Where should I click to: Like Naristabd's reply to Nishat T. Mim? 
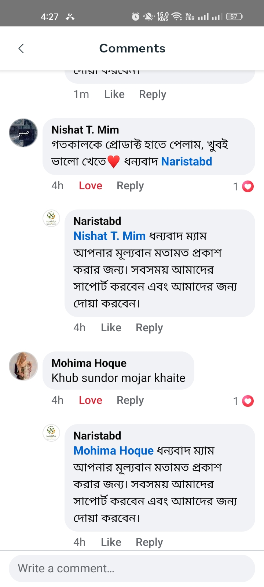pos(111,327)
